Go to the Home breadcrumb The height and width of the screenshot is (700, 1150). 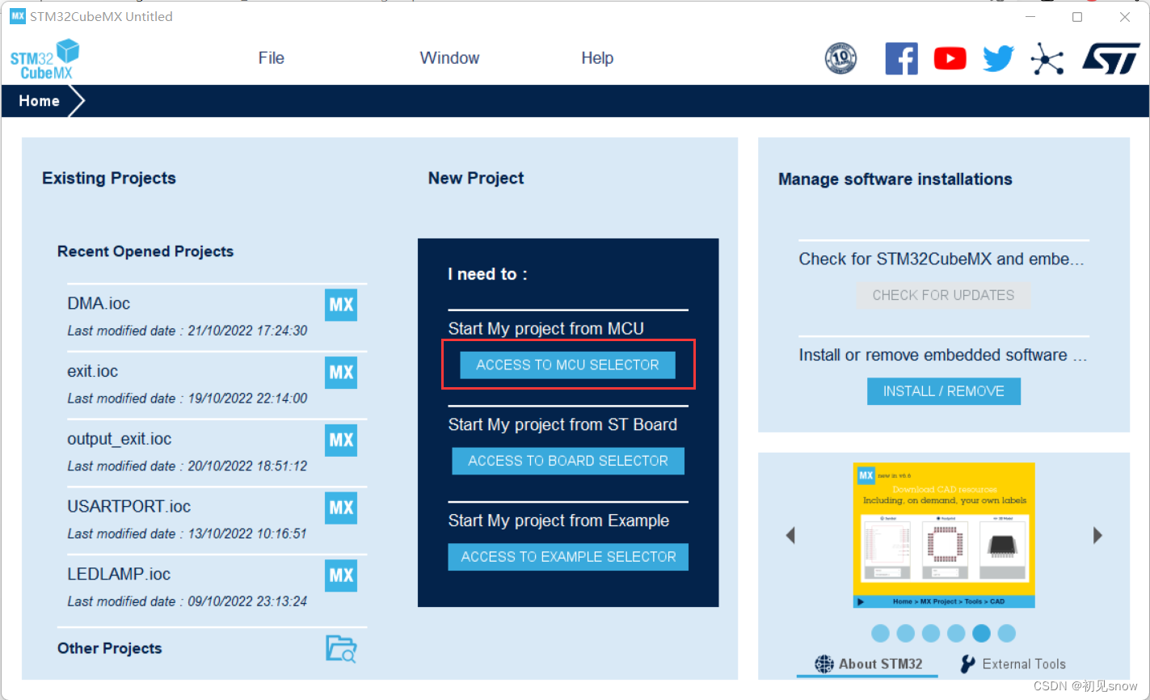pos(40,101)
